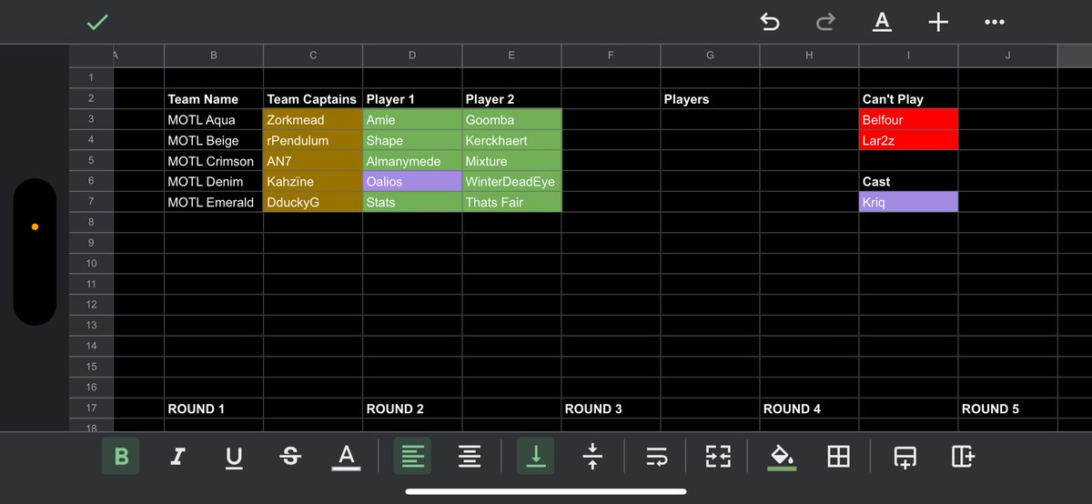This screenshot has width=1092, height=504.
Task: Select column I header
Action: pos(908,55)
